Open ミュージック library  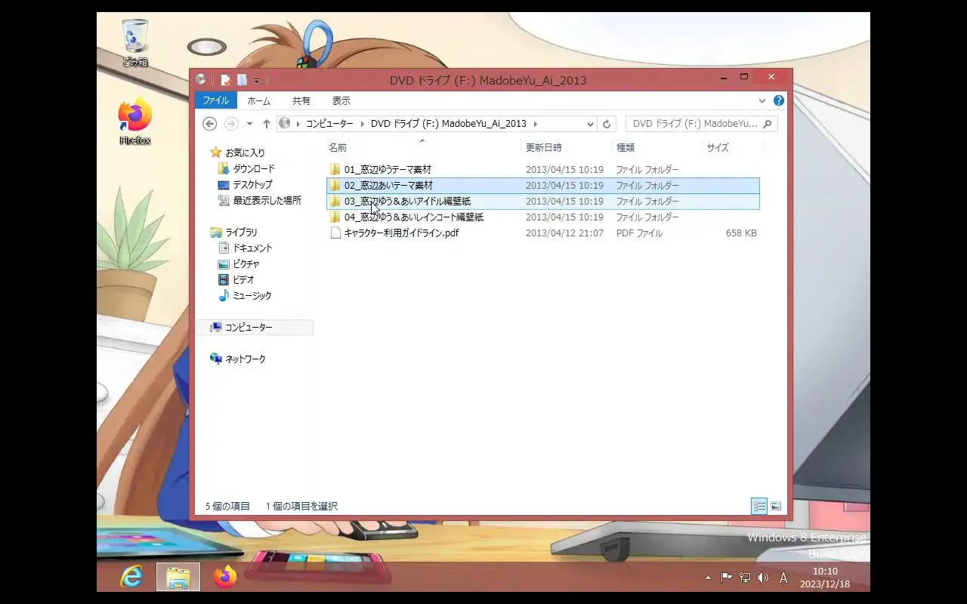coord(245,296)
